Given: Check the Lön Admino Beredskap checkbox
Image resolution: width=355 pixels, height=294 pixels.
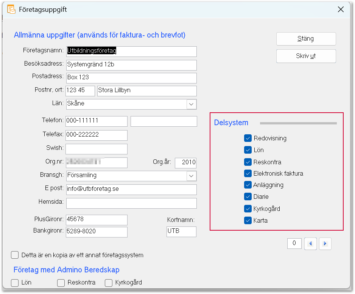Looking at the screenshot, I should 15,283.
